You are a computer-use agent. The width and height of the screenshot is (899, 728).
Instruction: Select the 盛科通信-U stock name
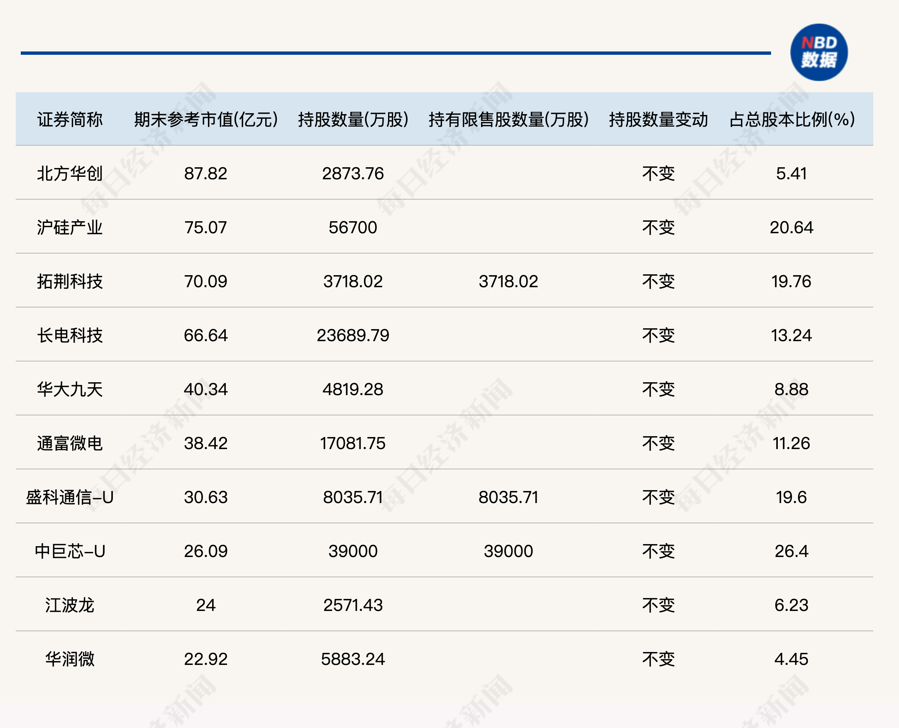click(x=70, y=497)
